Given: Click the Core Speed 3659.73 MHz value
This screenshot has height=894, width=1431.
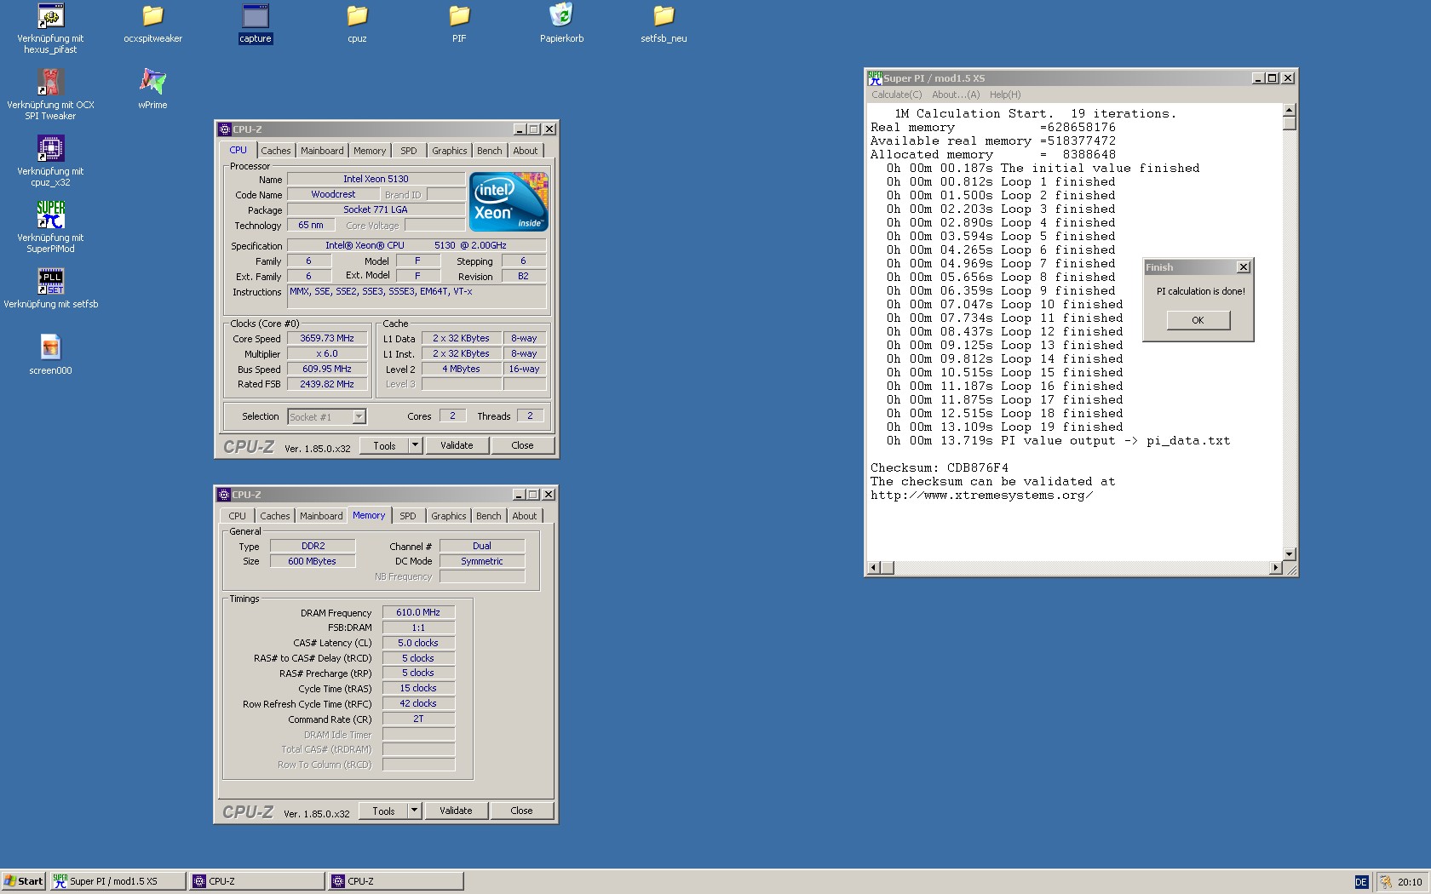Looking at the screenshot, I should (x=327, y=338).
